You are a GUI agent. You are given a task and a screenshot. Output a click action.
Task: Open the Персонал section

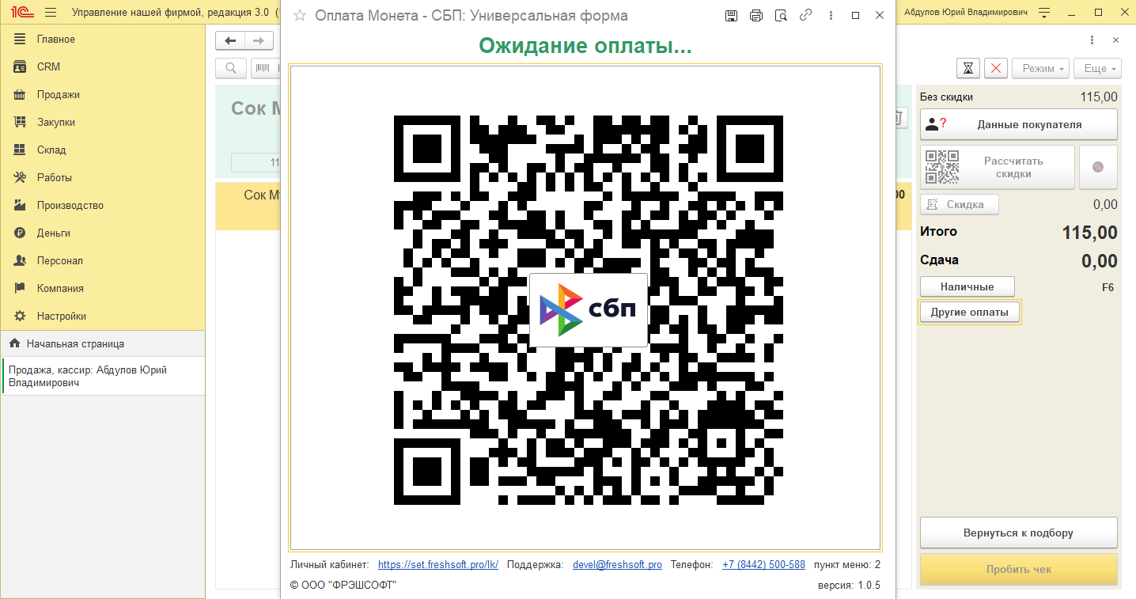103,260
